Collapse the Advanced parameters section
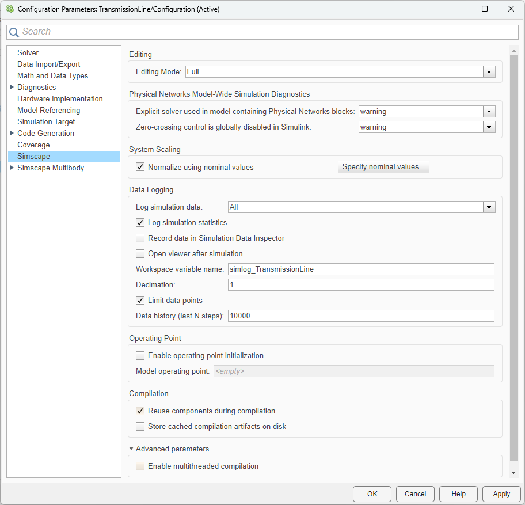 click(131, 449)
